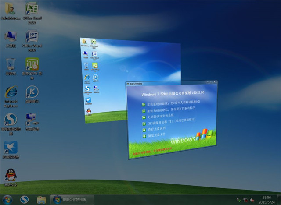Open the Computer desktop icon

(x=11, y=38)
